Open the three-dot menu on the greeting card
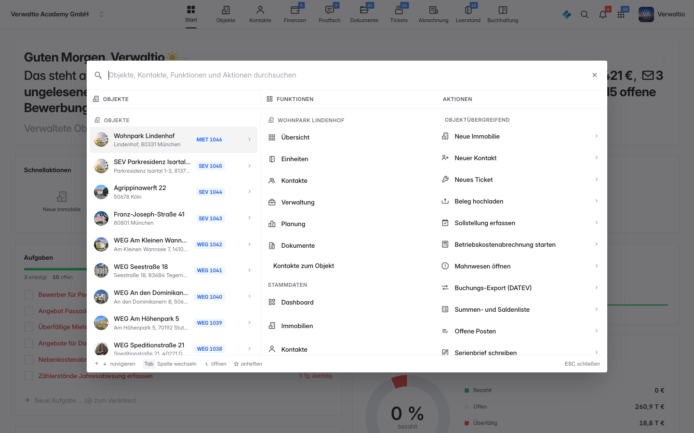694x433 pixels. point(664,58)
